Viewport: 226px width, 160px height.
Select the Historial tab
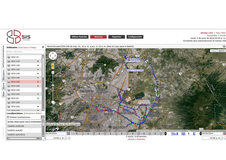(98, 37)
